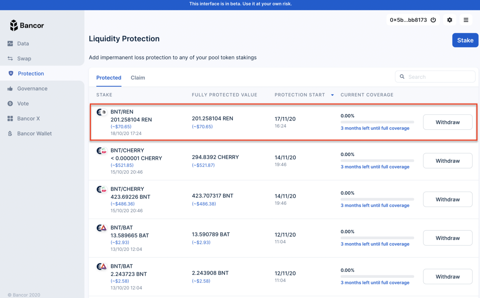Open Vote from the sidebar
This screenshot has height=298, width=480.
[23, 104]
